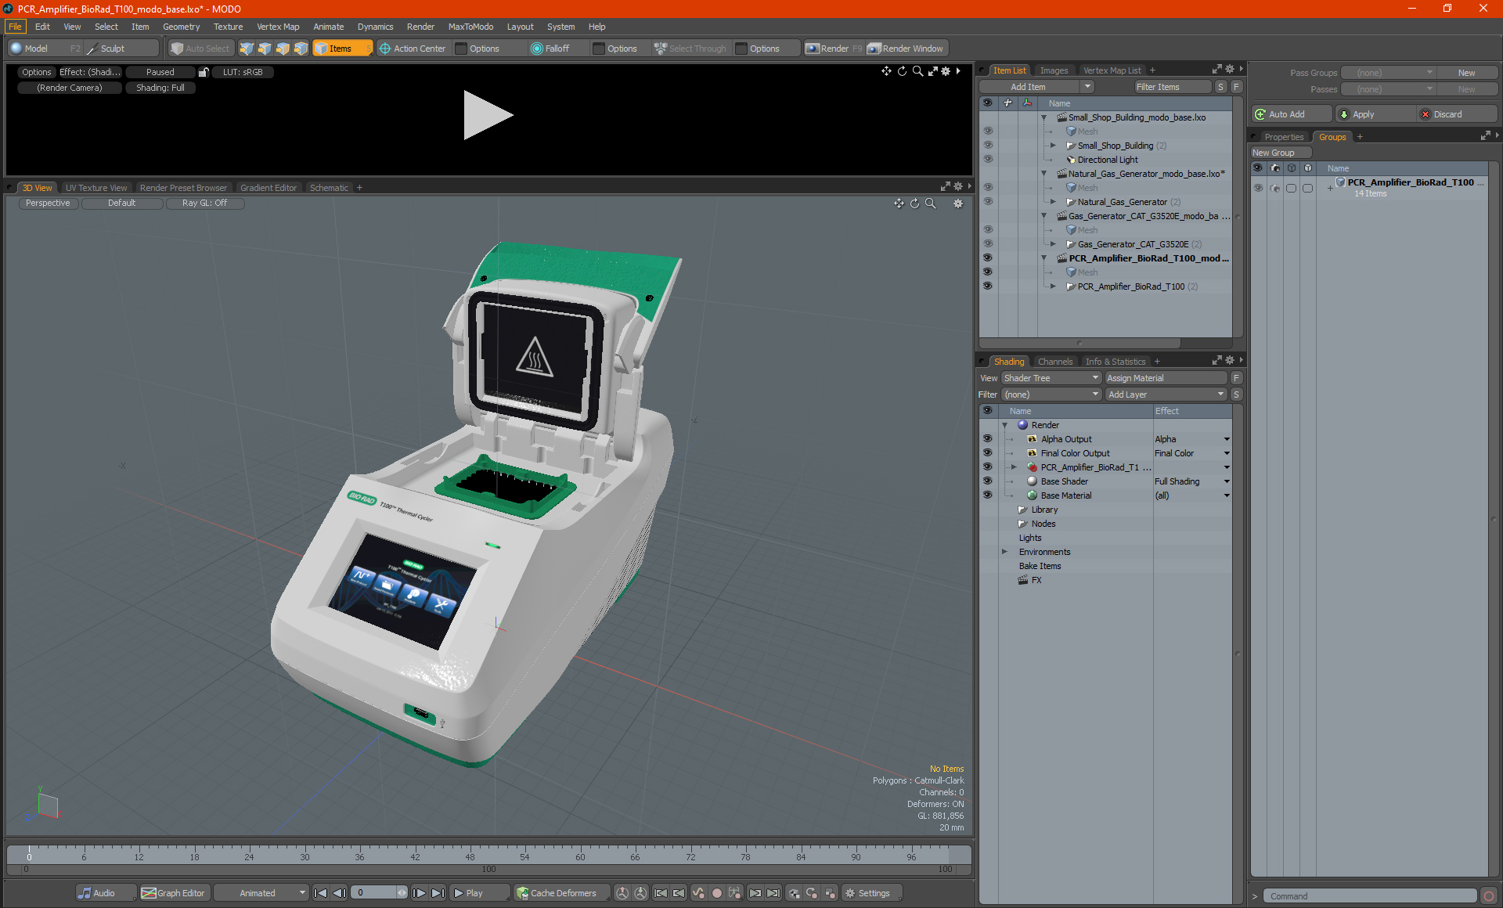Click Filter Items field
Image resolution: width=1503 pixels, height=908 pixels.
(1172, 87)
